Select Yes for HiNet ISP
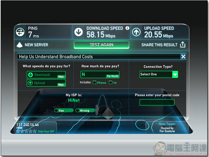209x157 pixels. tap(64, 110)
